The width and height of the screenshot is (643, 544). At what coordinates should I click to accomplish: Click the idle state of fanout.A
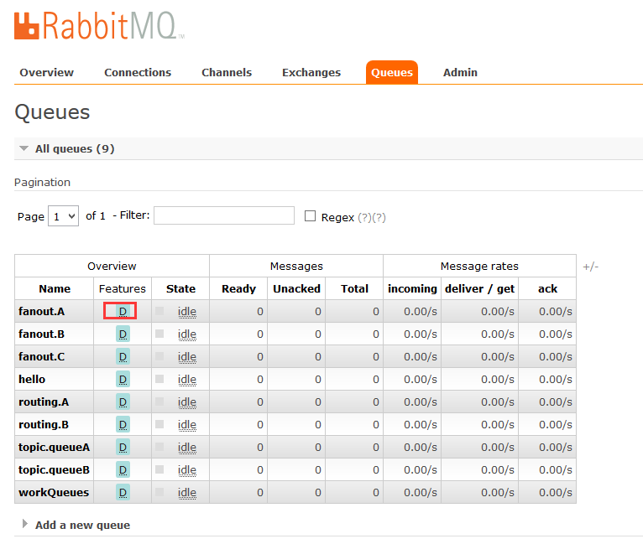[187, 312]
